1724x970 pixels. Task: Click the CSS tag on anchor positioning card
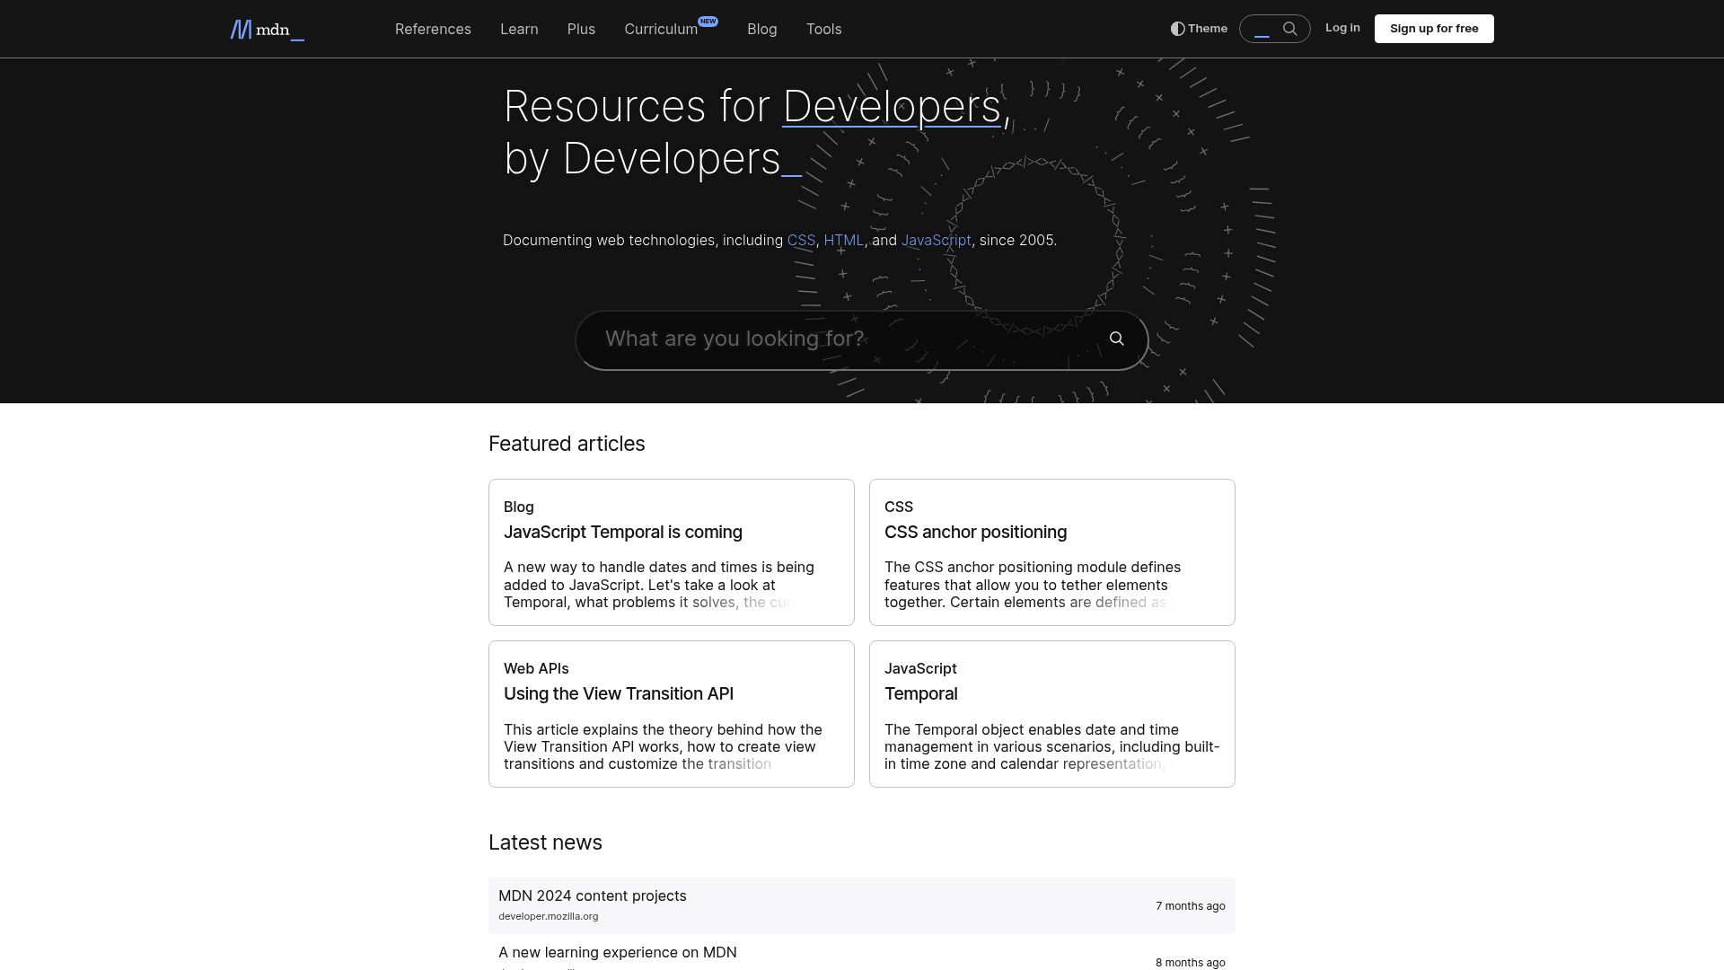pos(898,507)
